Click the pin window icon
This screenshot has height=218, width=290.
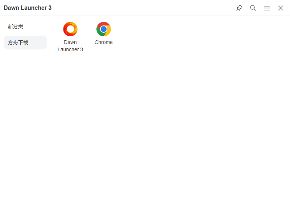tap(239, 8)
